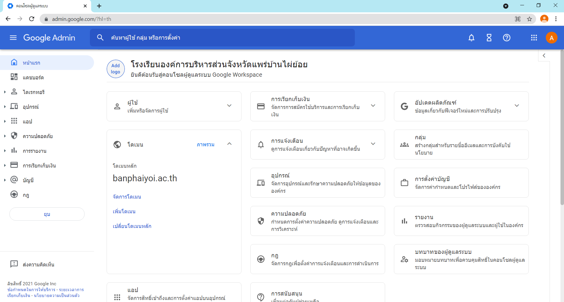Click จัดการโดเมน link
The height and width of the screenshot is (302, 564).
127,197
